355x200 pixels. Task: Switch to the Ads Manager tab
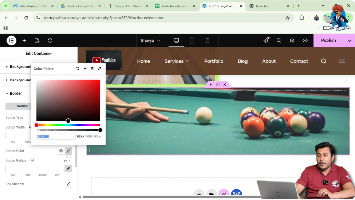coord(33,6)
